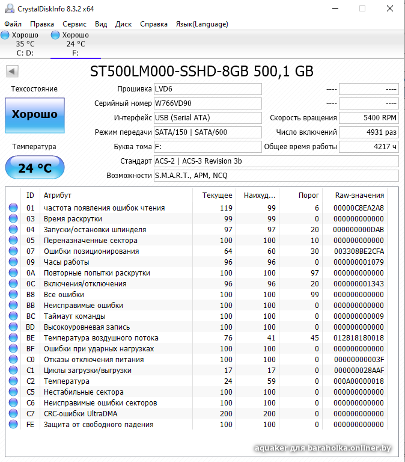
Task: Click status orb for attribute 01 read errors
Action: (13, 208)
